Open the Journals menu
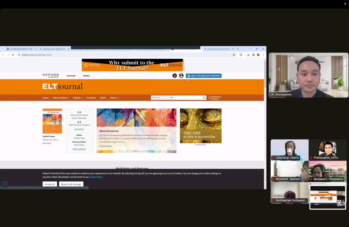Image resolution: width=349 pixels, height=227 pixels. tap(71, 76)
